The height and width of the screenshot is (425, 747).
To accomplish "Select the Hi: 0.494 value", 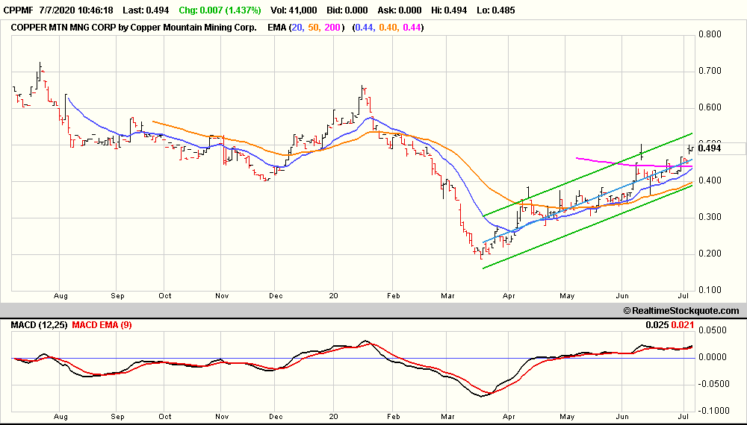I will [449, 10].
